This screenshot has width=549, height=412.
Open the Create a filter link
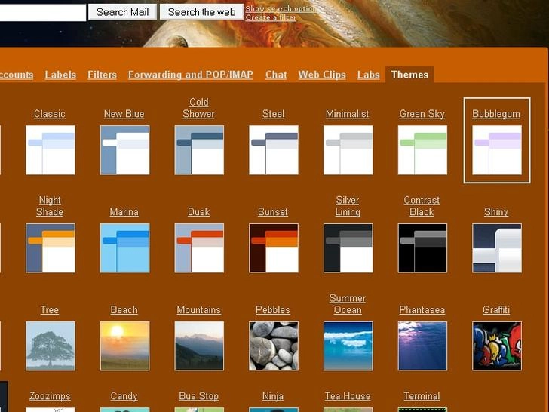(x=271, y=17)
